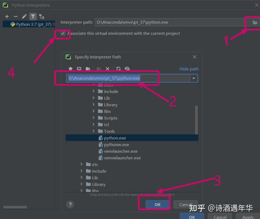Toggle the virtual environments filter icon

point(33,16)
